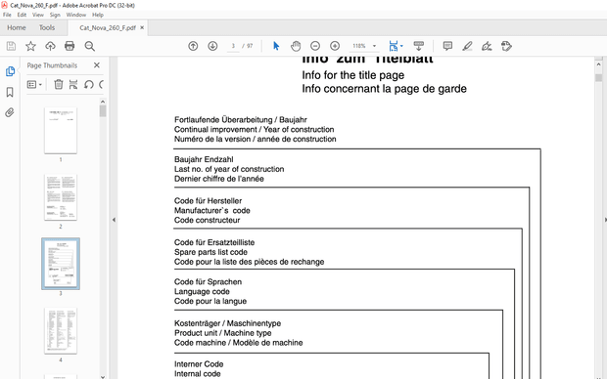Zoom out with the minus icon
Screen dimensions: 607x379
[315, 46]
